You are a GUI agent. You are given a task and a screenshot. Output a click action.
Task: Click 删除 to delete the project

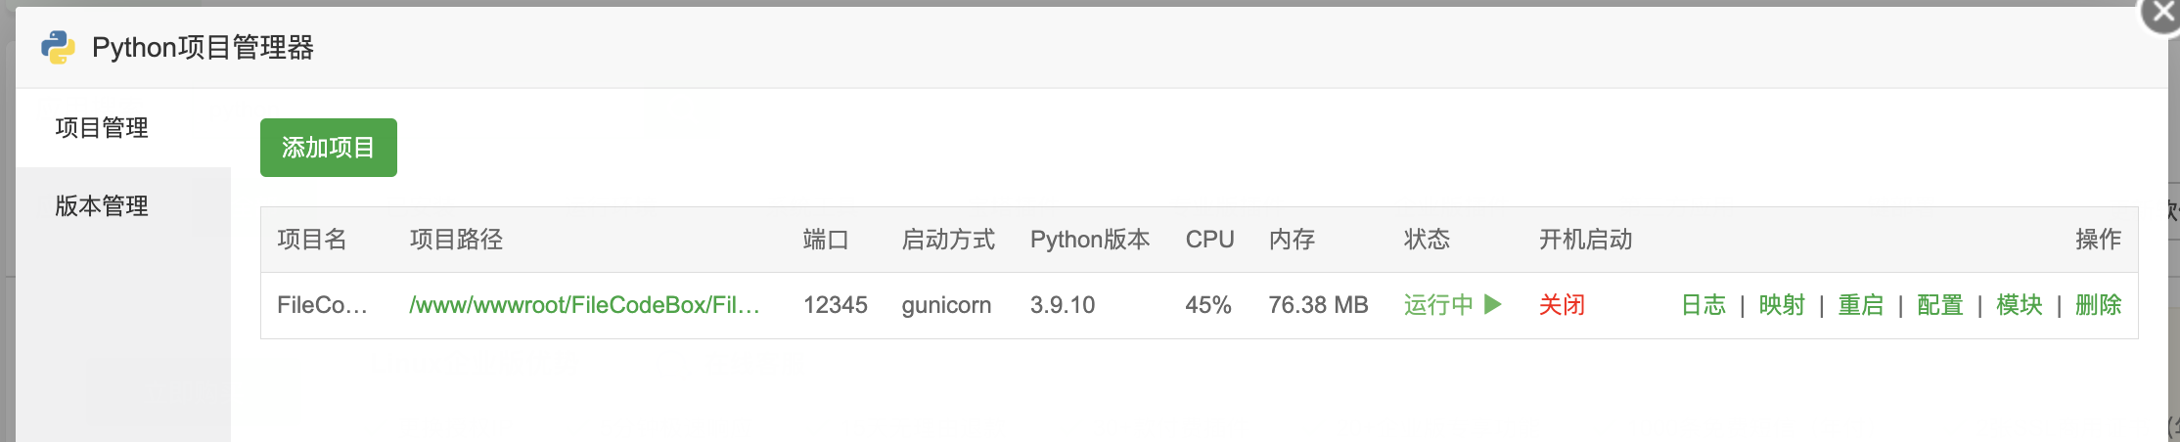(2099, 305)
